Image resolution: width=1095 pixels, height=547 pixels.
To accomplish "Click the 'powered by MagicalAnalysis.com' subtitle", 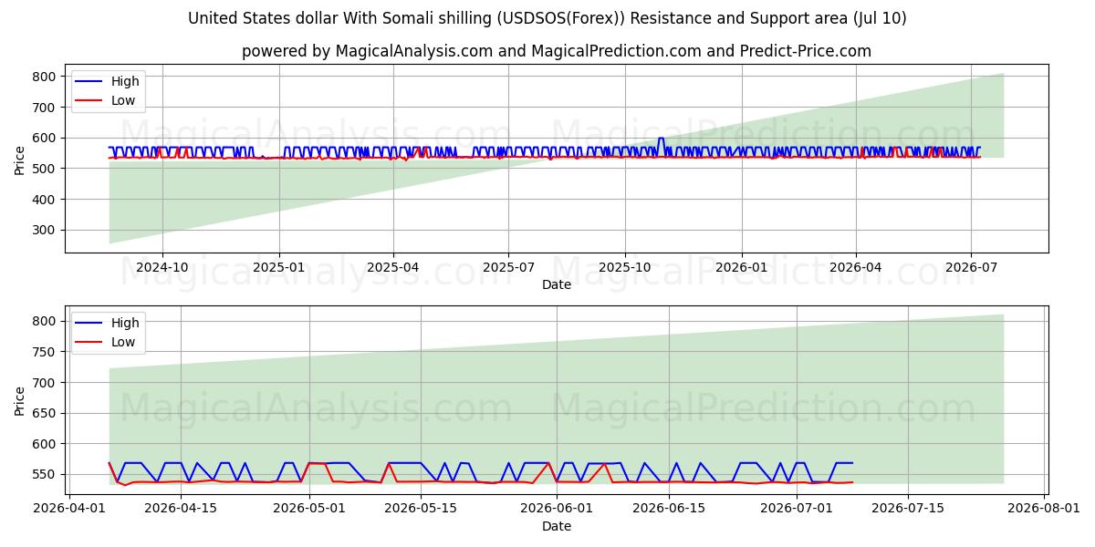I will click(x=557, y=51).
